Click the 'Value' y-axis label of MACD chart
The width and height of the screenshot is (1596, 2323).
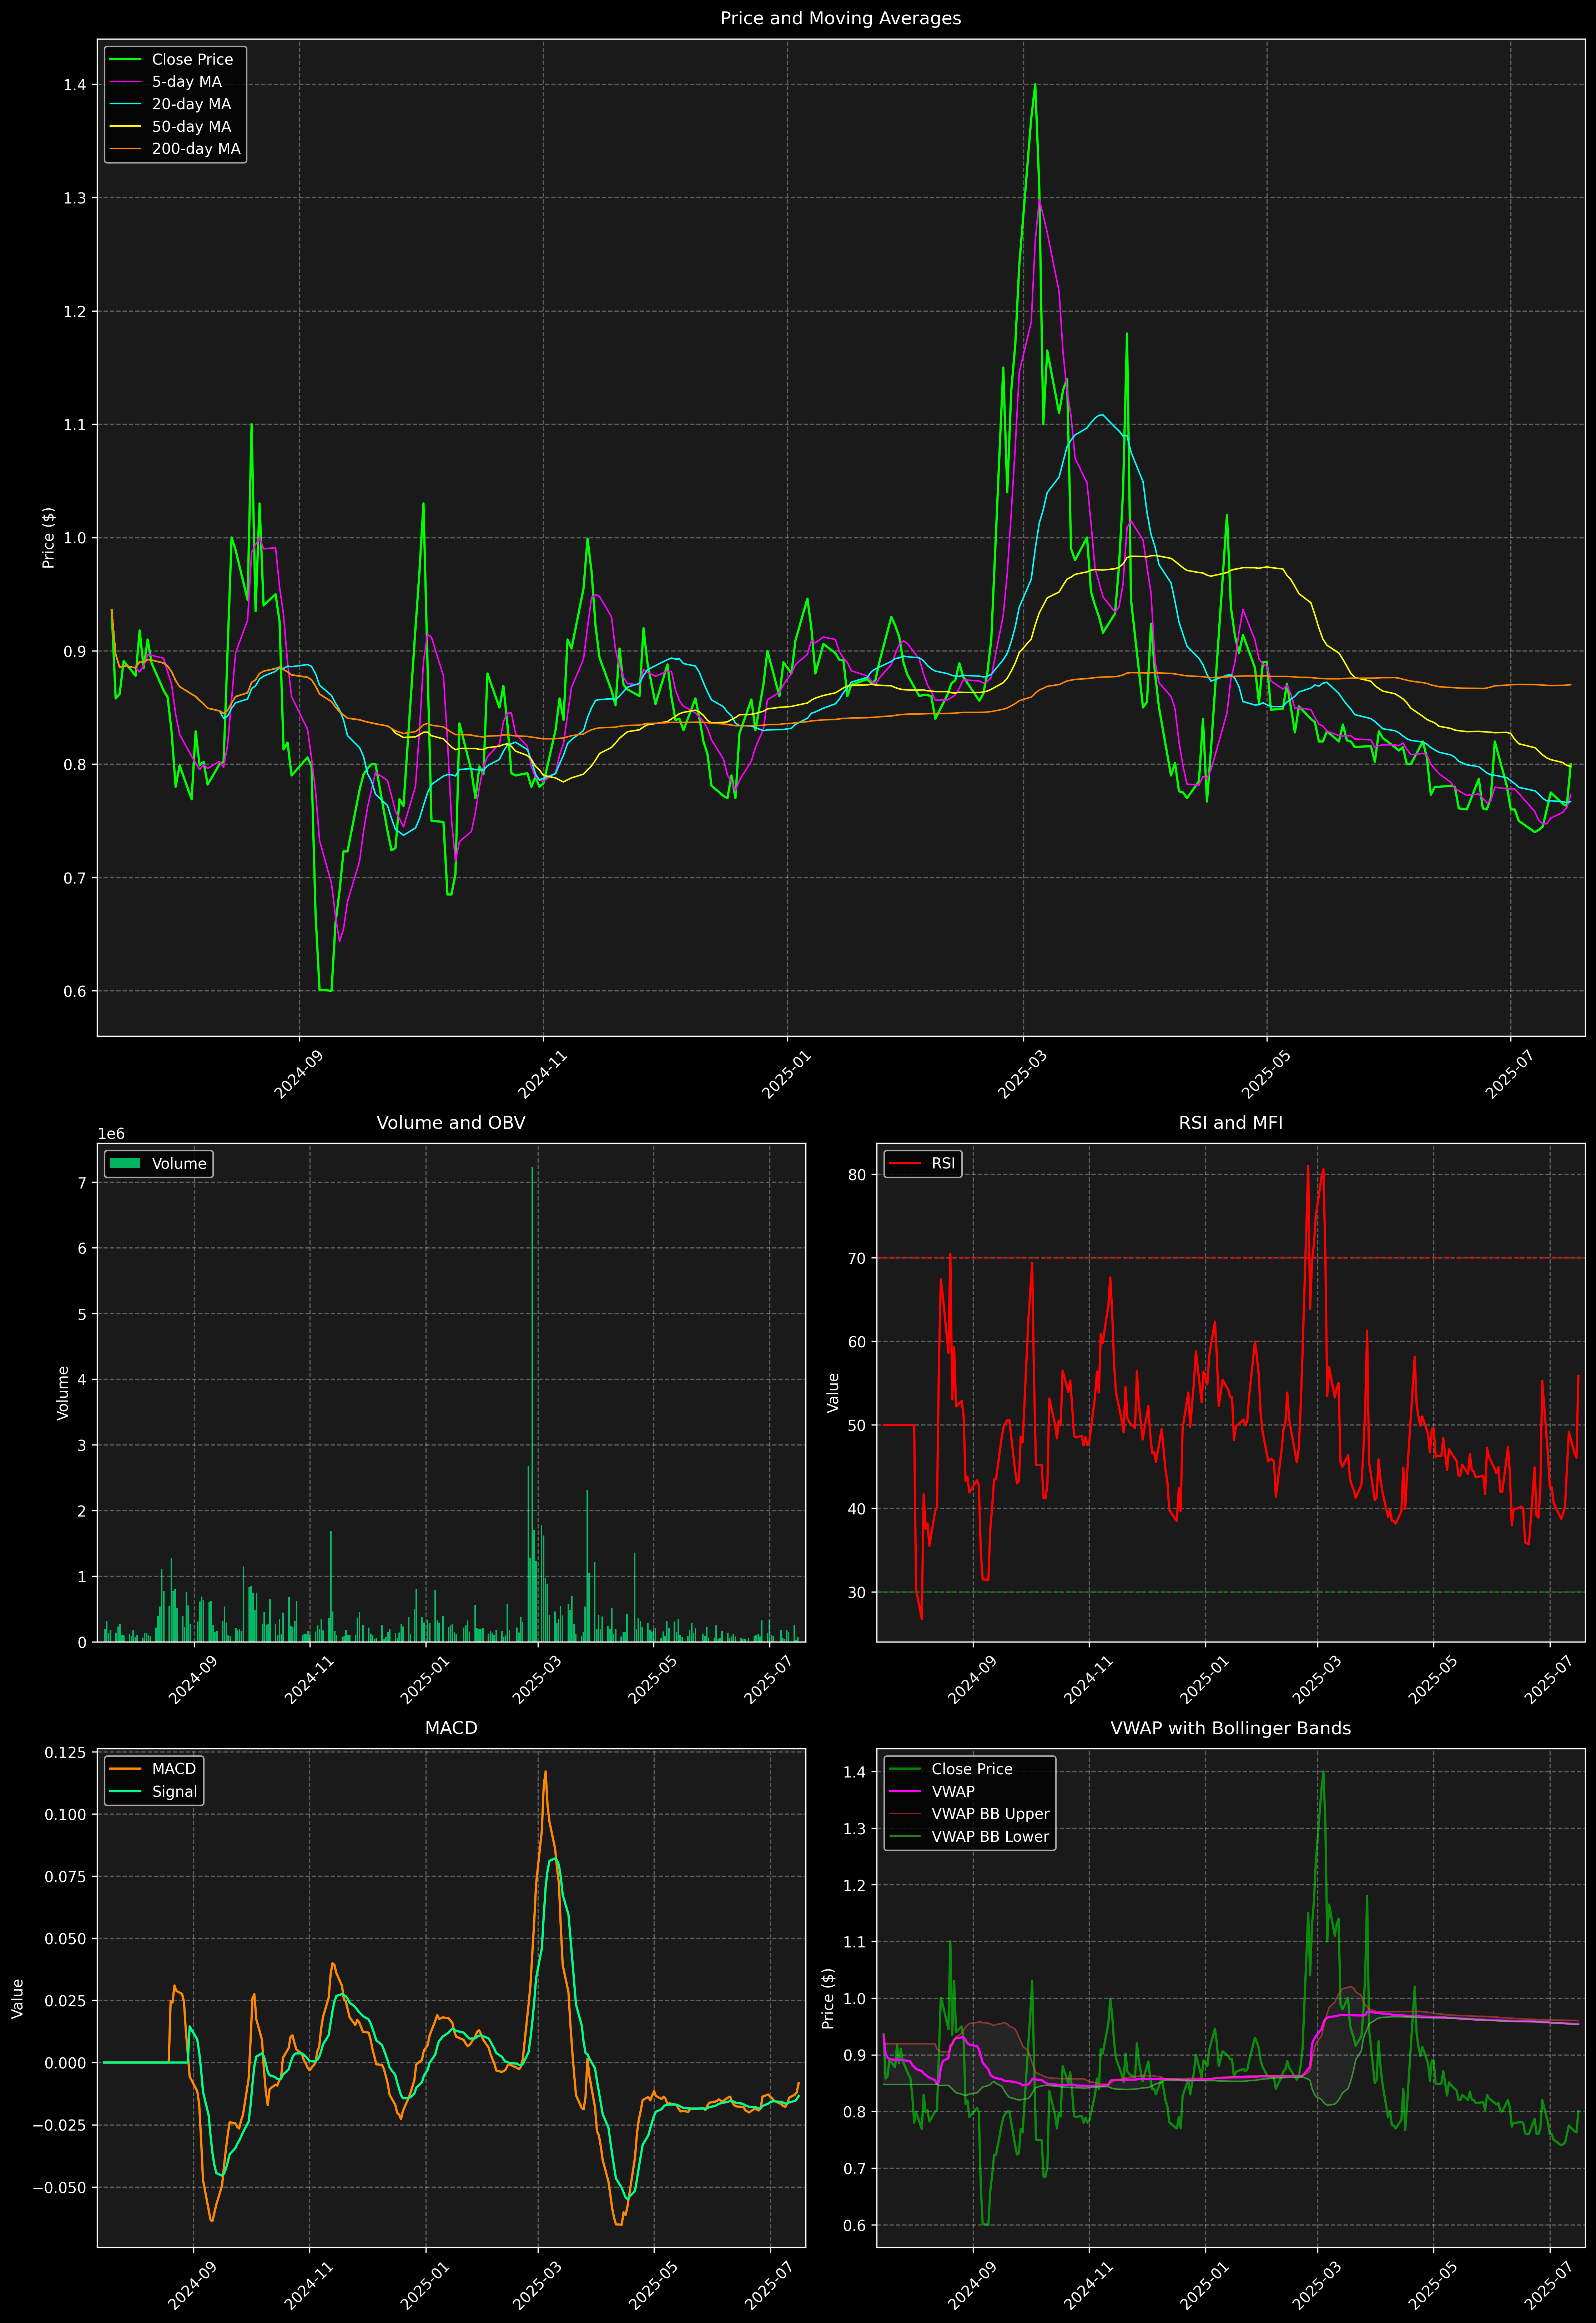[18, 1999]
